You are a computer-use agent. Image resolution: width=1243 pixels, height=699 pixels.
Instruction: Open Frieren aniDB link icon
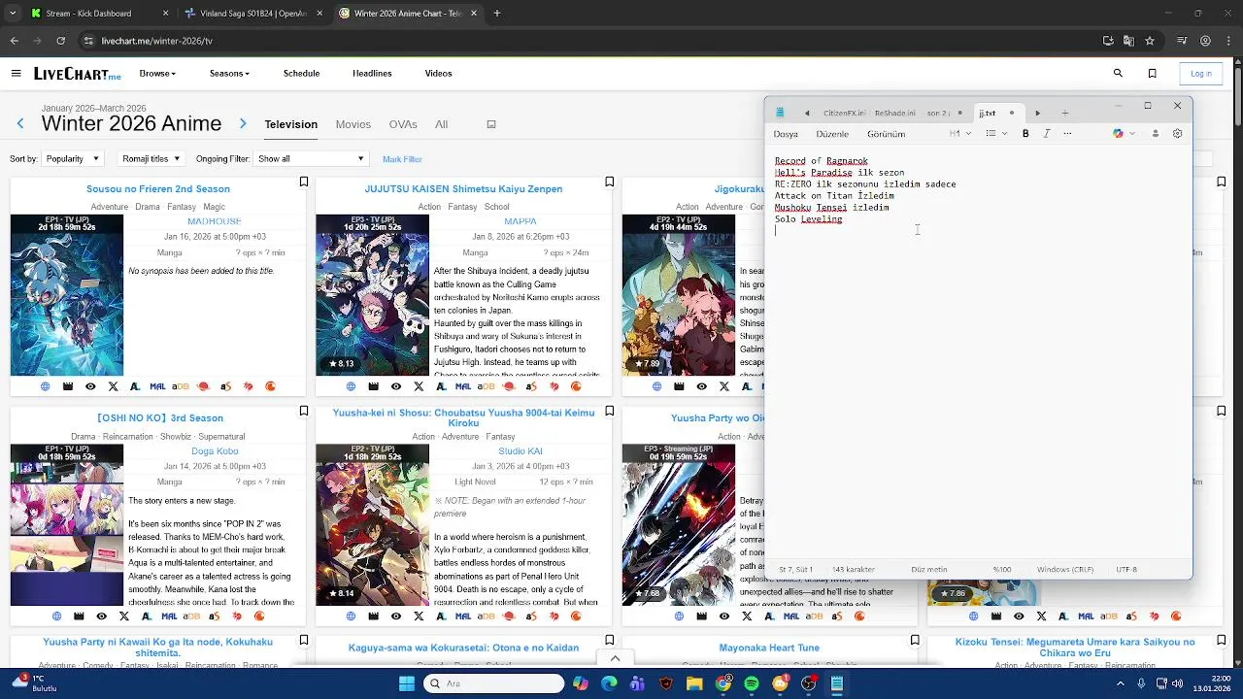(x=180, y=386)
